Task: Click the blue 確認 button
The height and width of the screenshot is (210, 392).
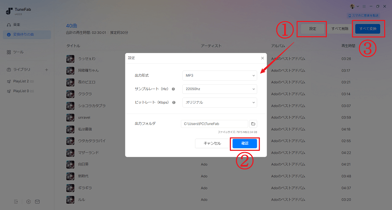Action: click(x=245, y=143)
